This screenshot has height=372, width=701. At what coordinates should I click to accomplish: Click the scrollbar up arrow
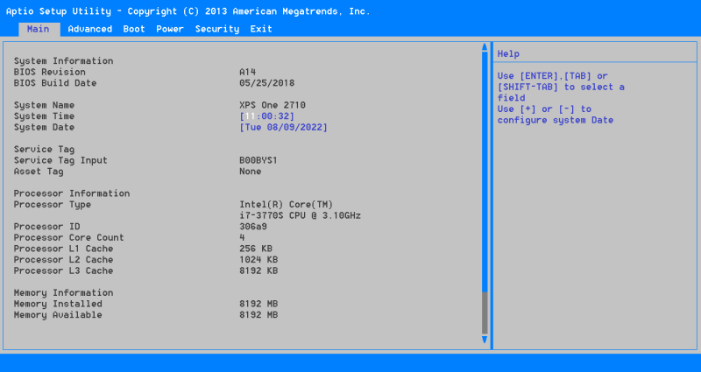click(485, 47)
